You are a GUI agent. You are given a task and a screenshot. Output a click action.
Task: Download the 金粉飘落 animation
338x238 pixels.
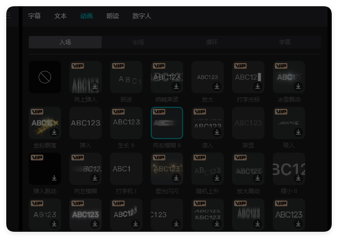54,132
